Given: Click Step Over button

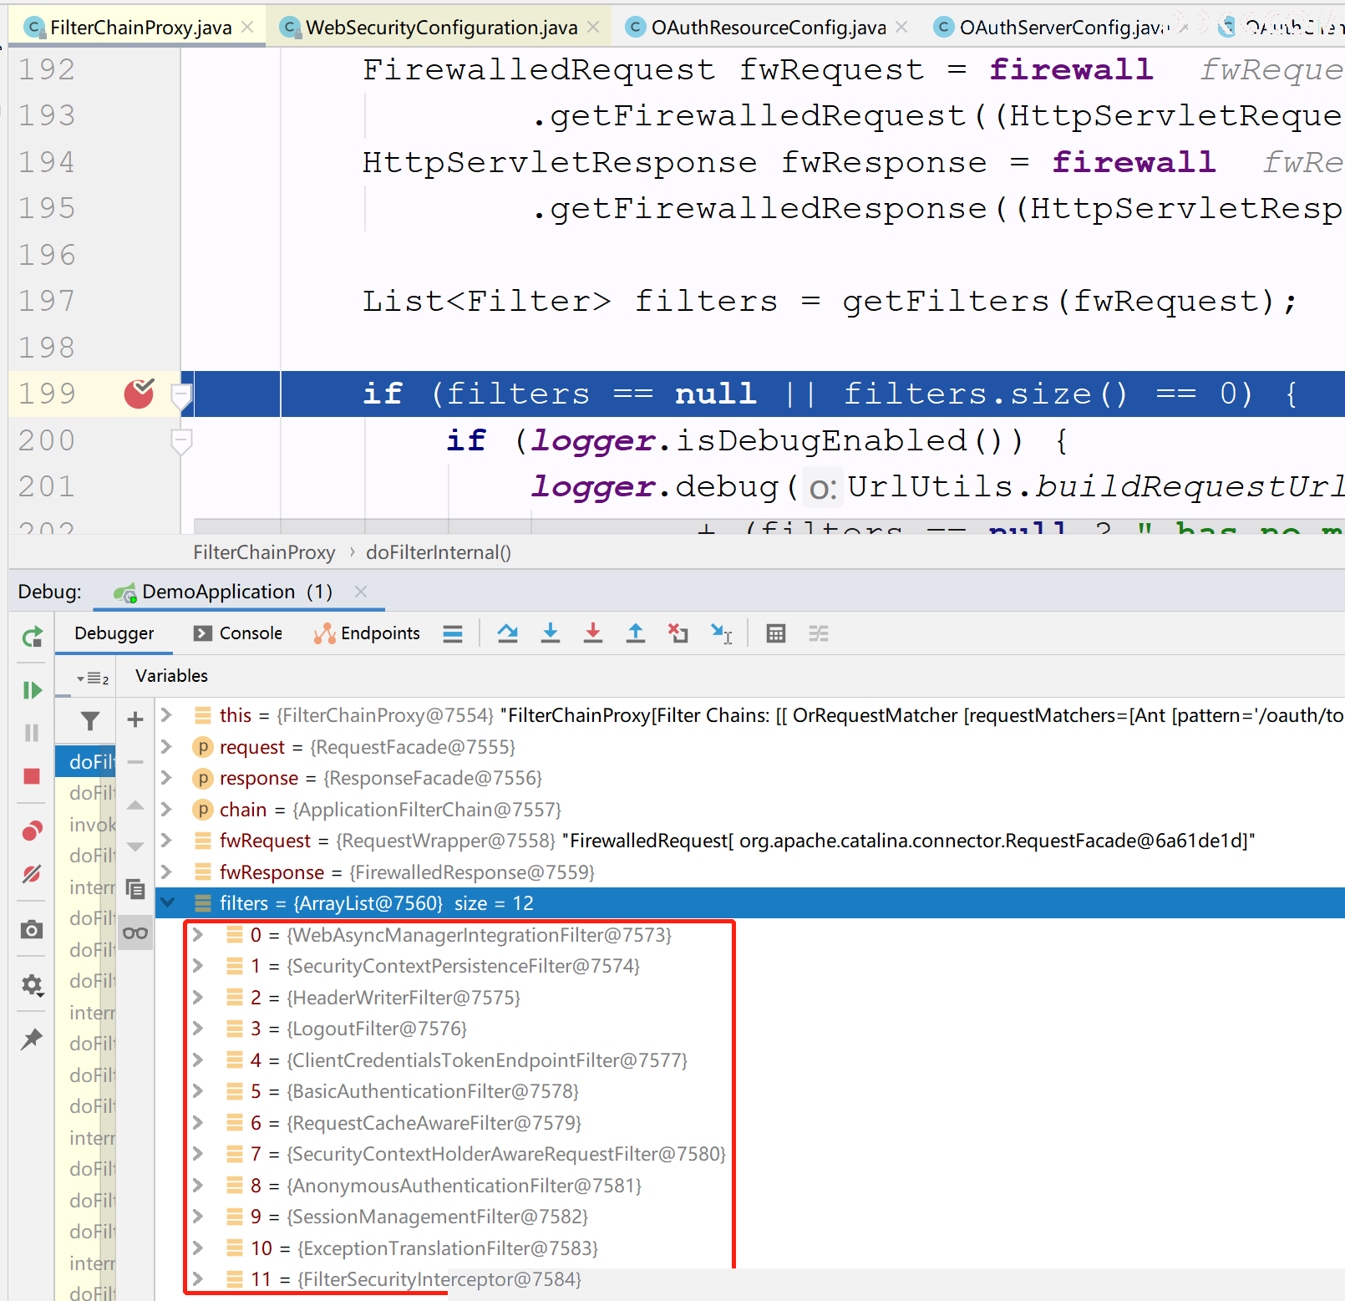Looking at the screenshot, I should [507, 633].
